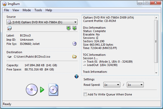Open the Help menu

point(49,10)
